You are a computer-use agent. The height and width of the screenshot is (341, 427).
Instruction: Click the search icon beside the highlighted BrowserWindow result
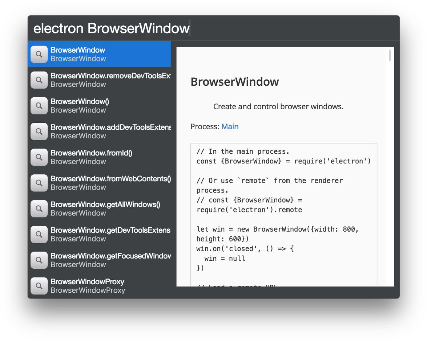pos(39,54)
